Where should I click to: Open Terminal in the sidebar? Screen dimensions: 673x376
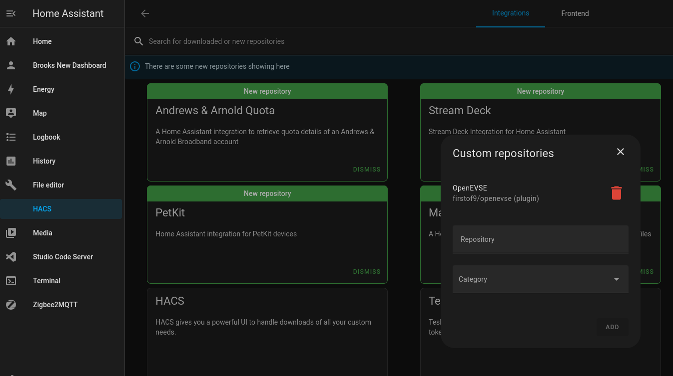(61, 281)
